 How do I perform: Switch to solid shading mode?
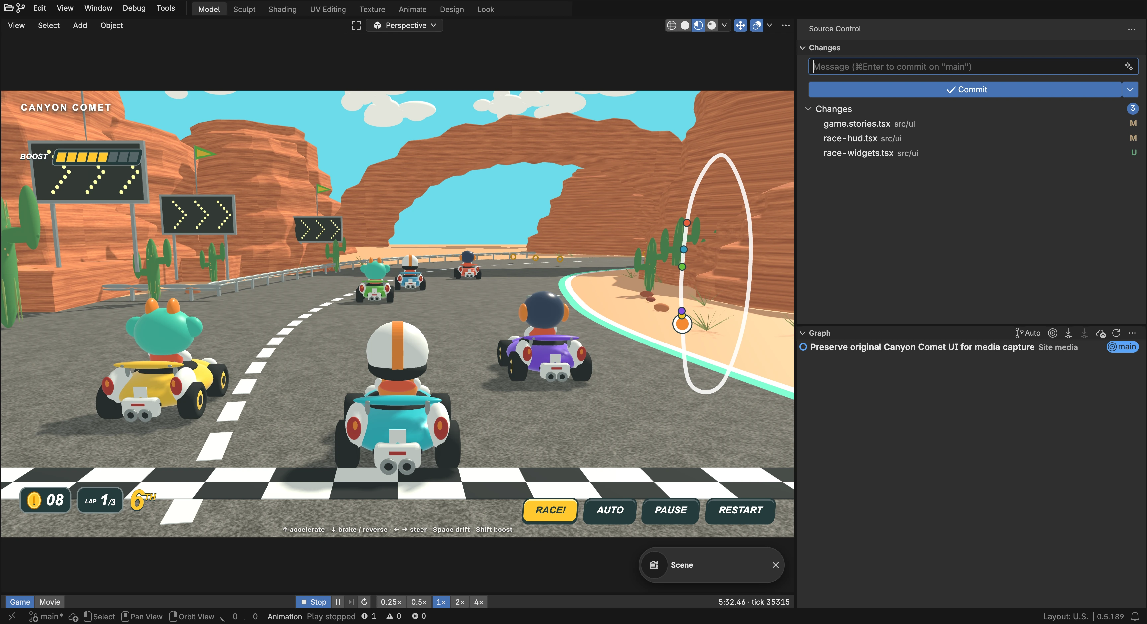click(685, 25)
